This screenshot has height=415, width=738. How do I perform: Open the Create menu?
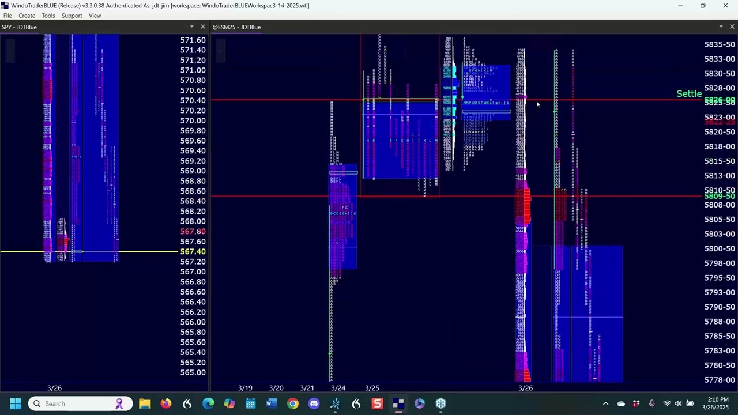point(27,16)
